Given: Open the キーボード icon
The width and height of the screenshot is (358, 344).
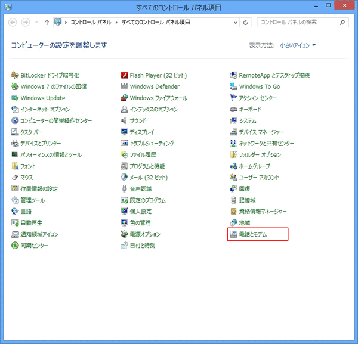Looking at the screenshot, I should 233,109.
